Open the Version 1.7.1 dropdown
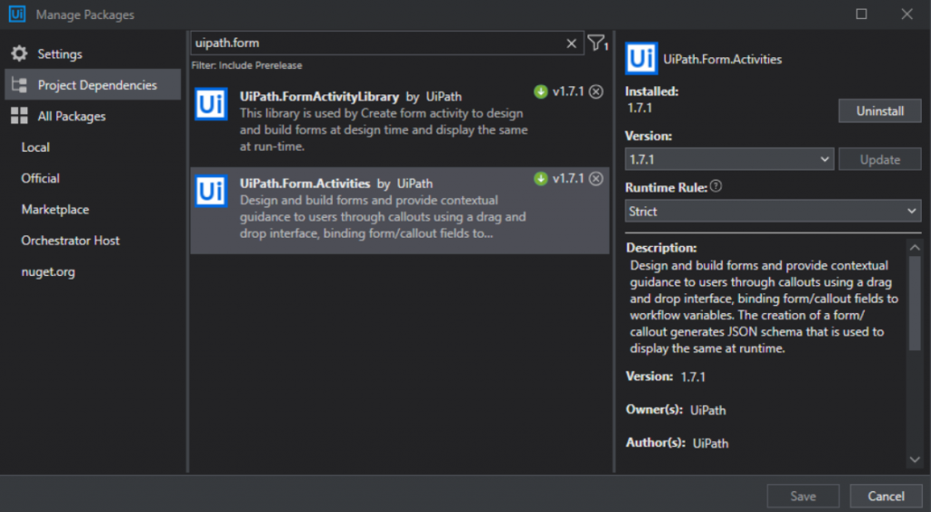Viewport: 931px width, 512px height. pyautogui.click(x=729, y=159)
